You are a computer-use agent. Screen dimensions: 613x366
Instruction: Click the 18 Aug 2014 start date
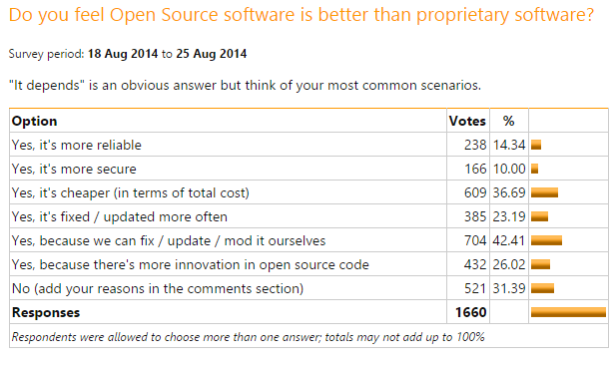pos(123,54)
